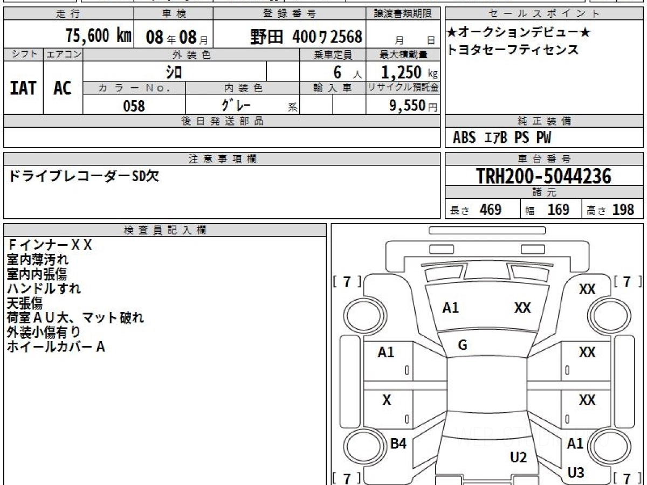
Task: Select inspector note "ＦインナーＸＸ"
Action: [50, 246]
